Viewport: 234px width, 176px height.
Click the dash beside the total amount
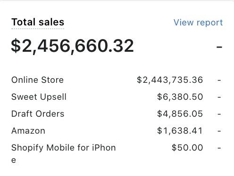pyautogui.click(x=219, y=47)
